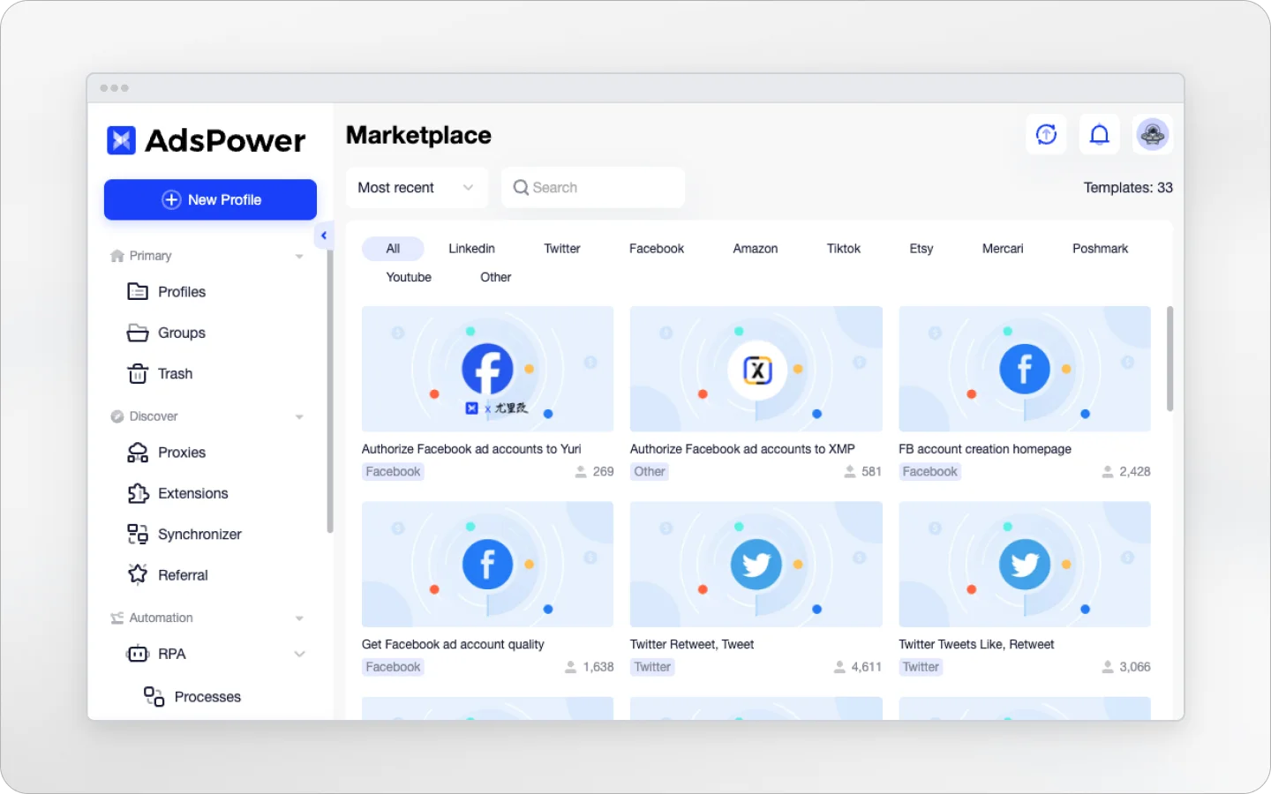The width and height of the screenshot is (1271, 794).
Task: Open FB account creation homepage thumbnail
Action: pos(1025,369)
